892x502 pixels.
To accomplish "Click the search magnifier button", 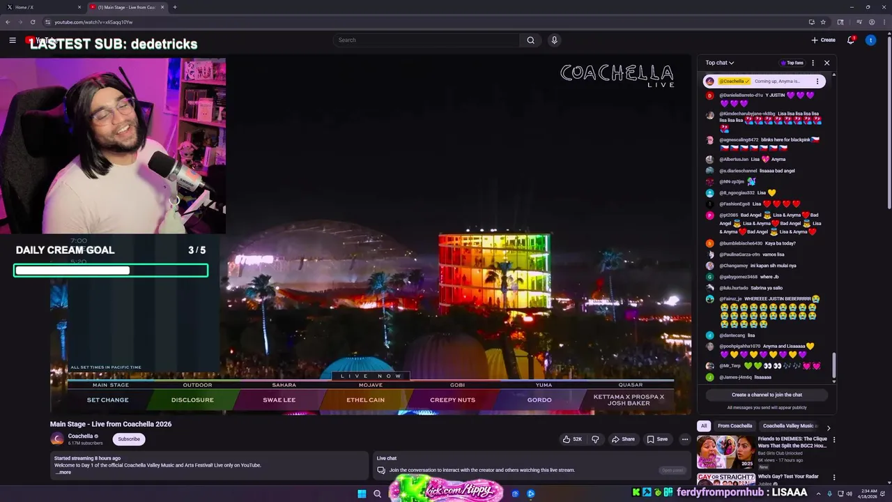I will pyautogui.click(x=530, y=40).
